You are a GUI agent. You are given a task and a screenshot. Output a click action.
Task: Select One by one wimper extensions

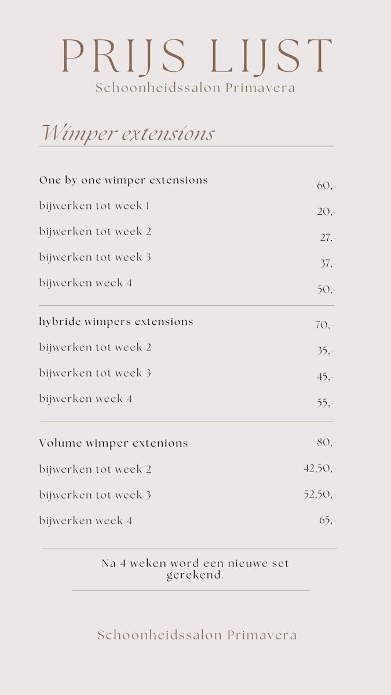(x=123, y=180)
